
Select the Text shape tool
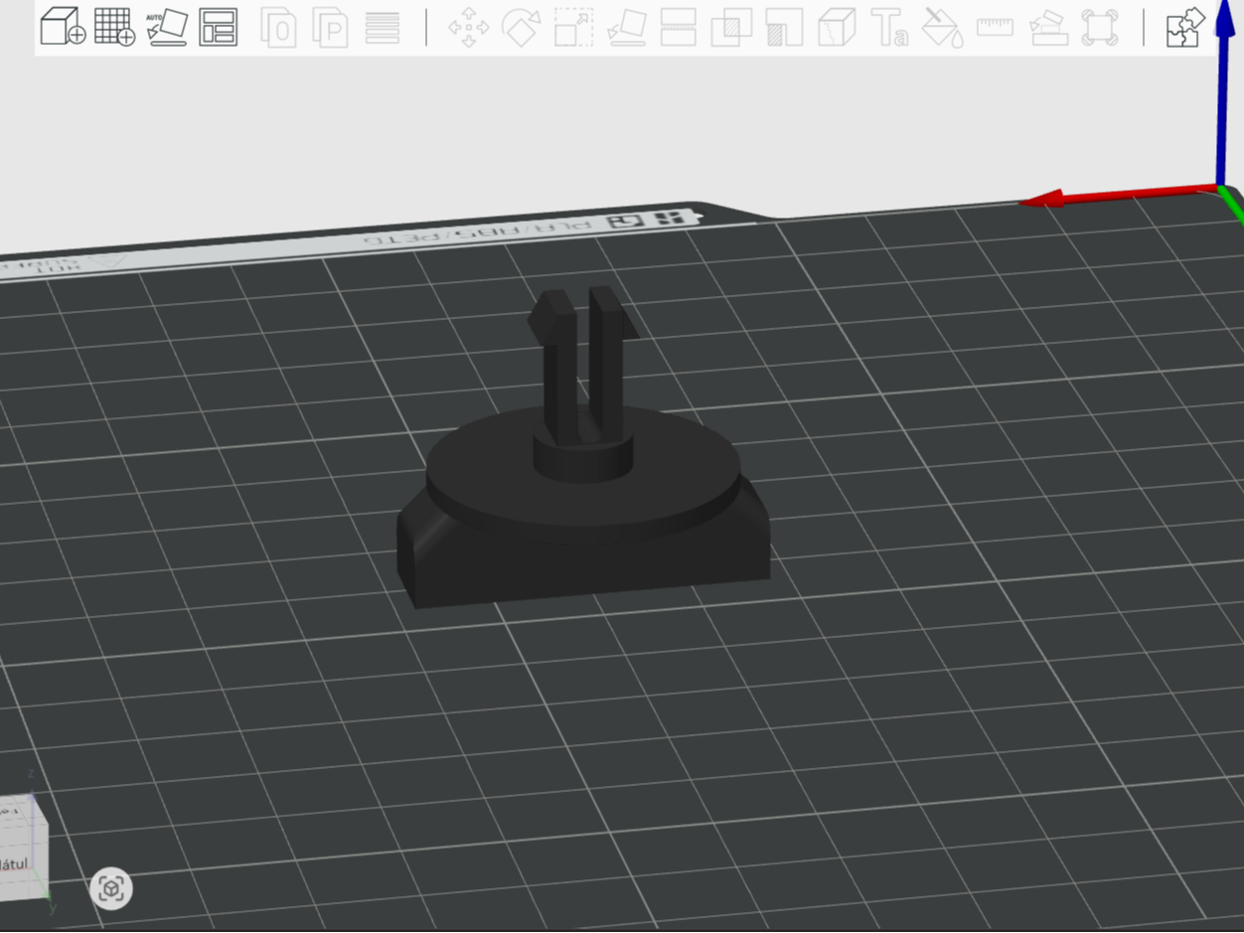point(889,27)
